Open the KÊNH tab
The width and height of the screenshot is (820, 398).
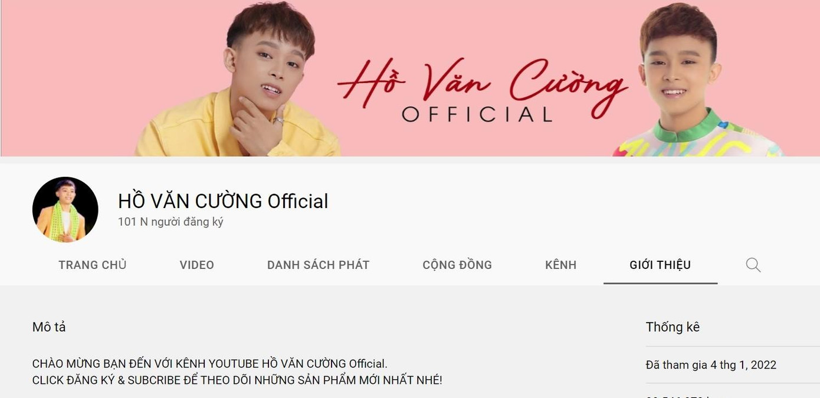click(x=560, y=265)
